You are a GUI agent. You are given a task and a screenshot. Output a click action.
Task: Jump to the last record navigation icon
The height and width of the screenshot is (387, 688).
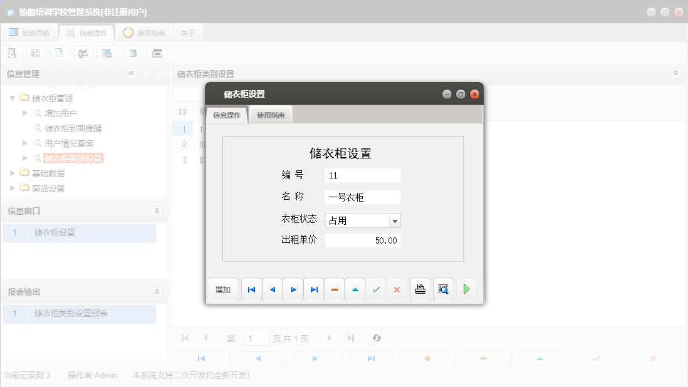pyautogui.click(x=313, y=289)
